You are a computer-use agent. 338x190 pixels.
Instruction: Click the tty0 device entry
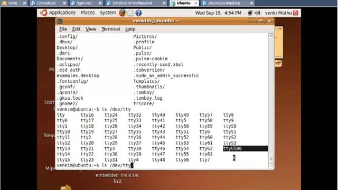(62, 120)
